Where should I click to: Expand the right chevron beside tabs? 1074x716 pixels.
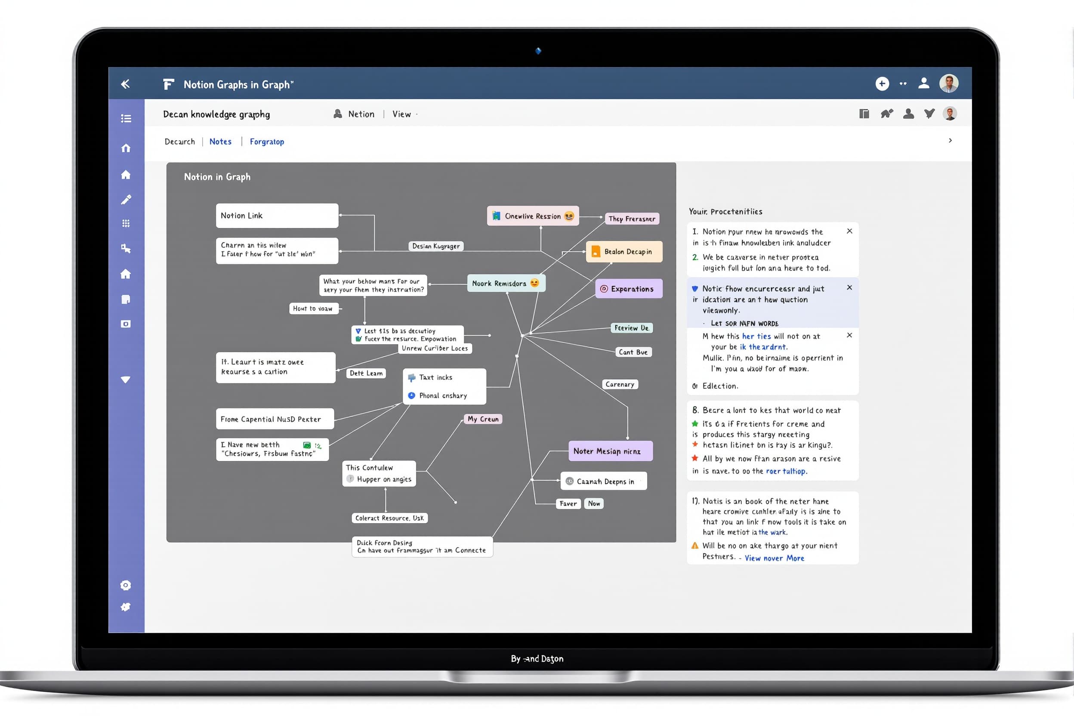[950, 141]
